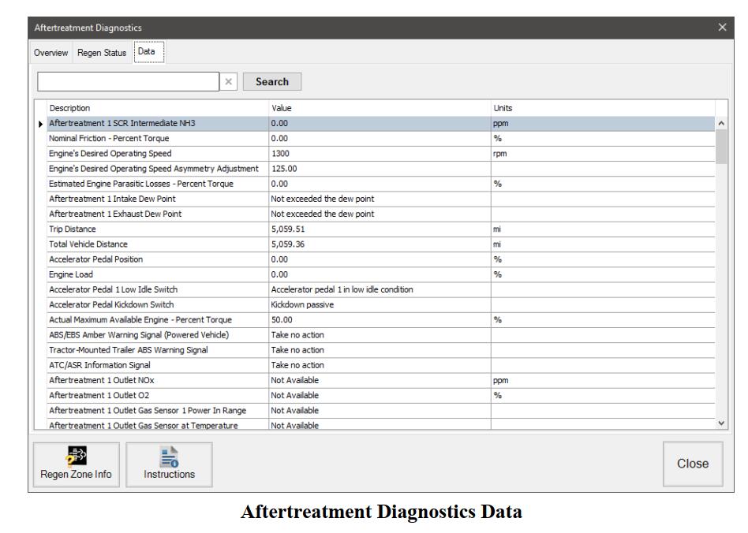Select the Data tab
Screen dimensions: 748x533
click(x=148, y=51)
